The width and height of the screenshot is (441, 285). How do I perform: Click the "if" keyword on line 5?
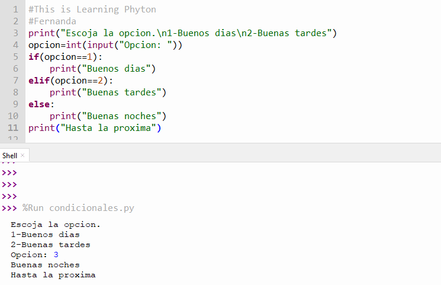(x=33, y=57)
